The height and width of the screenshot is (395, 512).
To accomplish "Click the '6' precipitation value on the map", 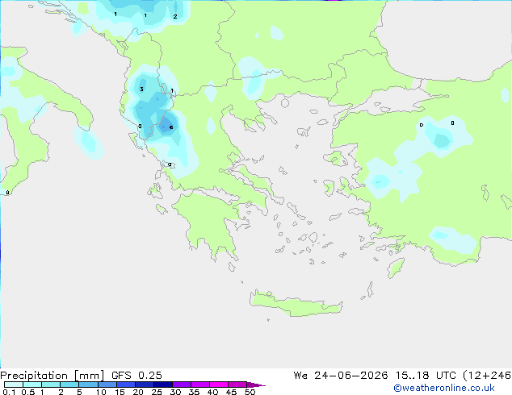I will pyautogui.click(x=171, y=127).
